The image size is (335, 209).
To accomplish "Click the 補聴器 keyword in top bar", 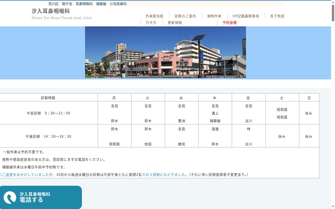I will pos(101,4).
